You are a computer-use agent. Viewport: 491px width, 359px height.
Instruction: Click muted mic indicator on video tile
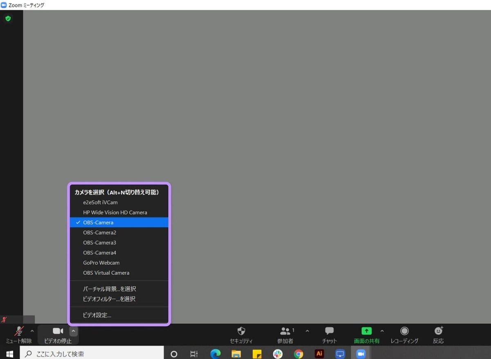click(5, 320)
